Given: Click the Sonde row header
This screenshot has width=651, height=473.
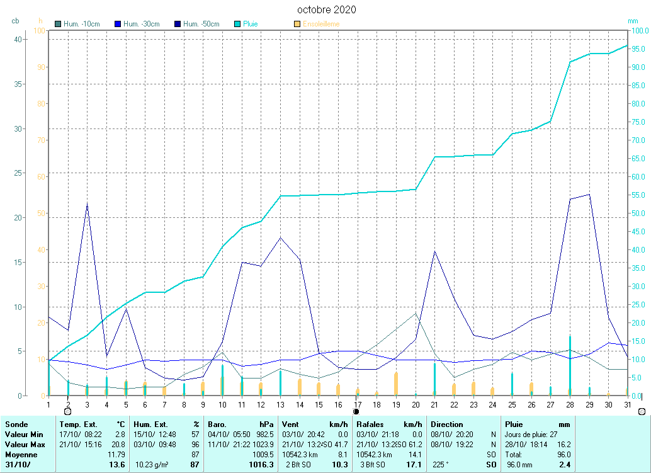Looking at the screenshot, I should click(x=16, y=425).
